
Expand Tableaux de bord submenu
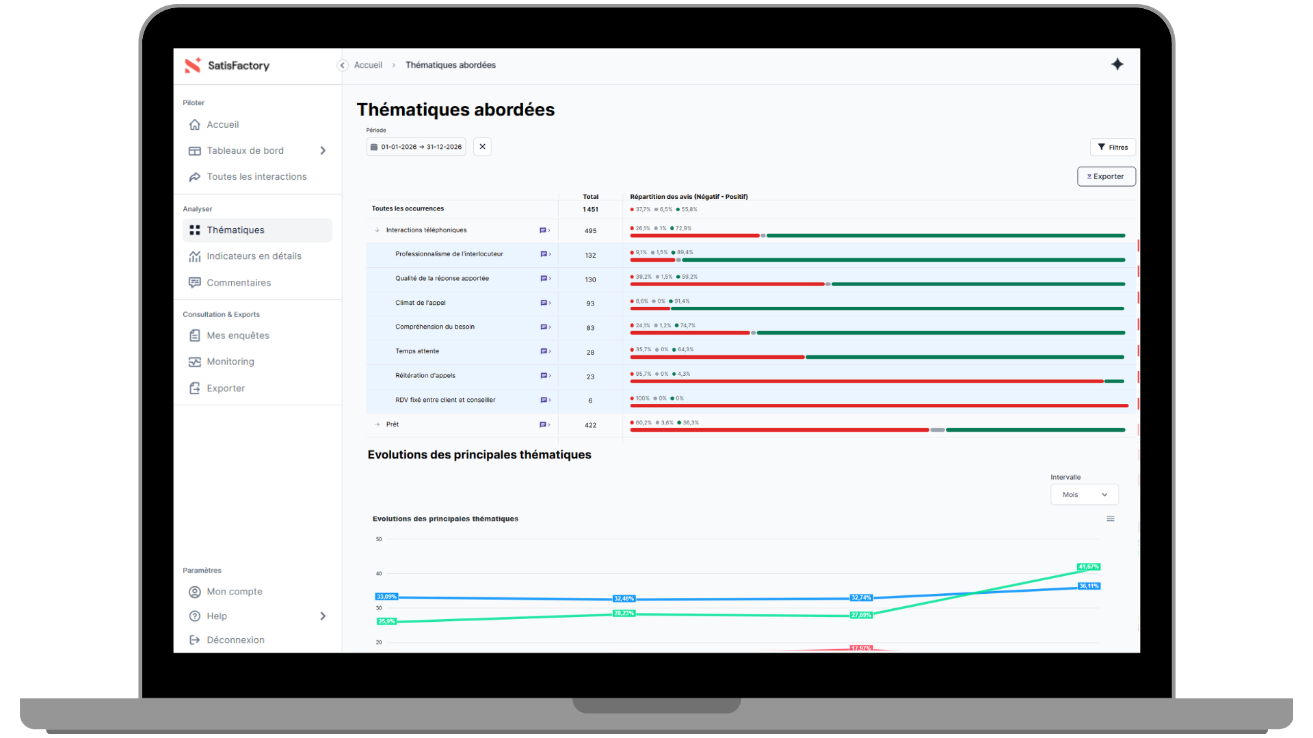point(323,151)
